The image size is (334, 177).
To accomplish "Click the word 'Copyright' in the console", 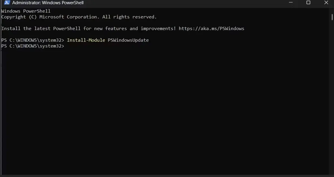I will click(14, 17).
